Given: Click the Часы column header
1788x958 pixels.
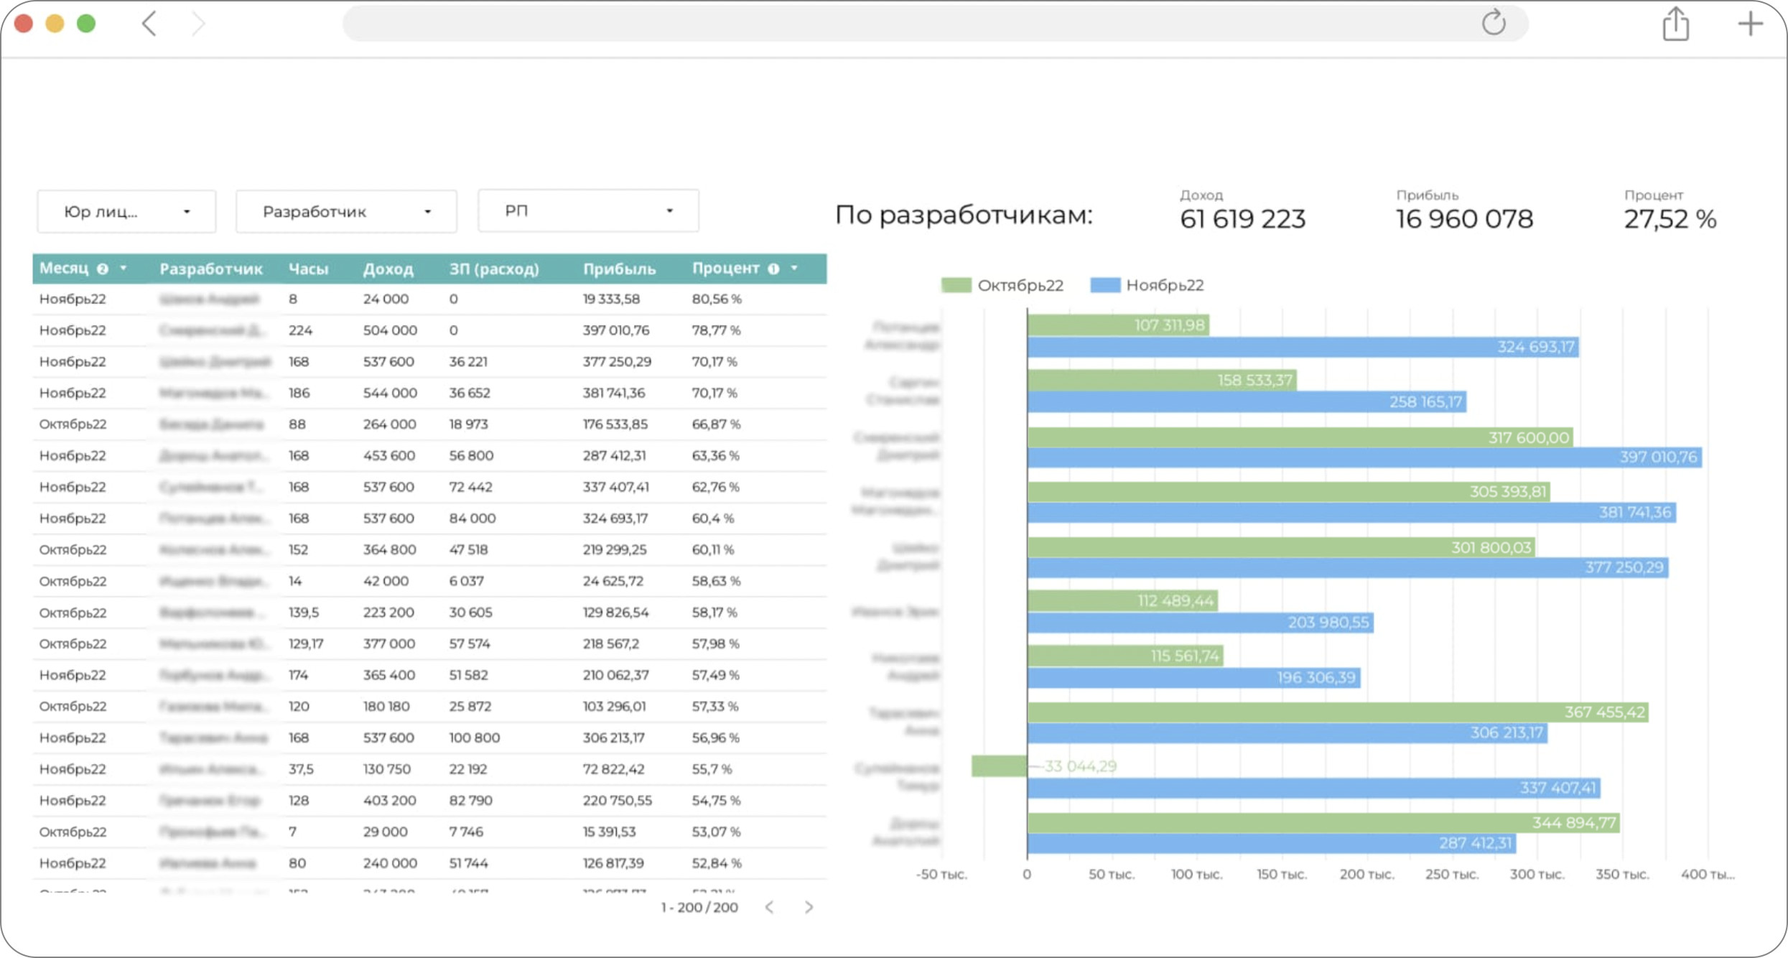Looking at the screenshot, I should click(x=308, y=269).
